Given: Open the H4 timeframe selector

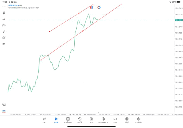Looking at the screenshot, I should tap(4, 44).
